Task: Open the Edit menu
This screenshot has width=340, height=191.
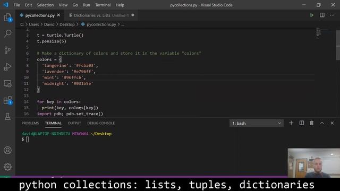Action: pos(28,5)
